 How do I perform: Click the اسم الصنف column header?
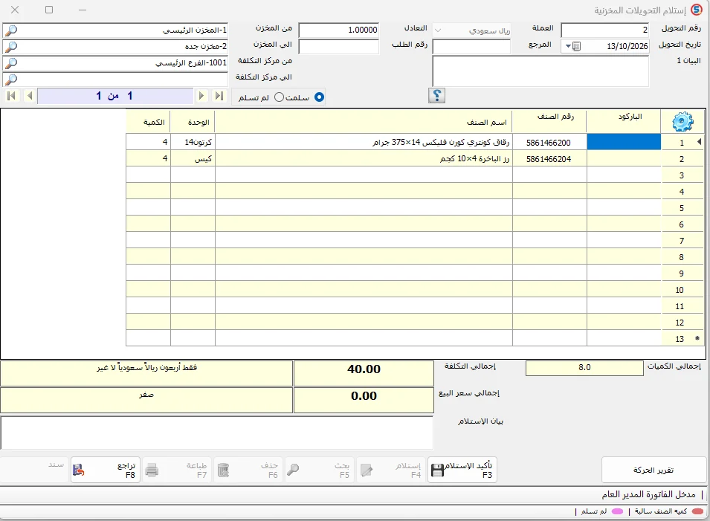pos(364,121)
